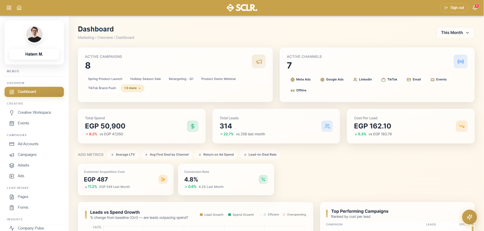The image size is (484, 231).
Task: Select the Events channel chip
Action: click(x=438, y=79)
